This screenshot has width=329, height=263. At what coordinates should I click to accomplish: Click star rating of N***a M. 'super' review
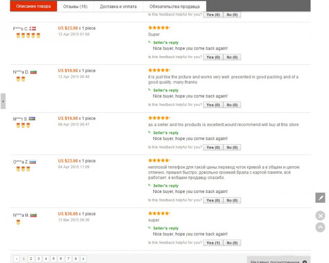pyautogui.click(x=159, y=214)
